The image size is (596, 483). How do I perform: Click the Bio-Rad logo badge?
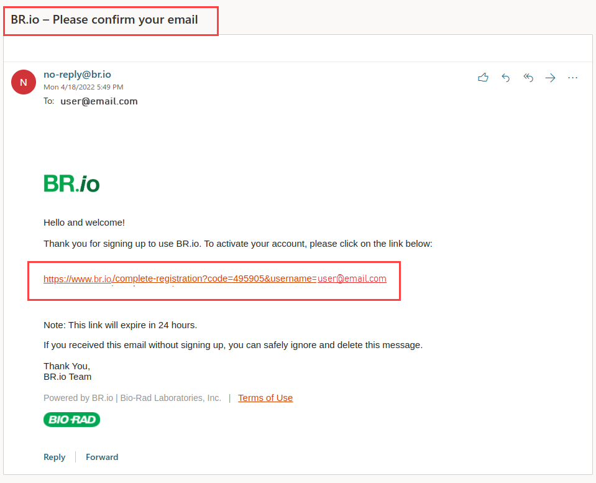click(x=72, y=420)
